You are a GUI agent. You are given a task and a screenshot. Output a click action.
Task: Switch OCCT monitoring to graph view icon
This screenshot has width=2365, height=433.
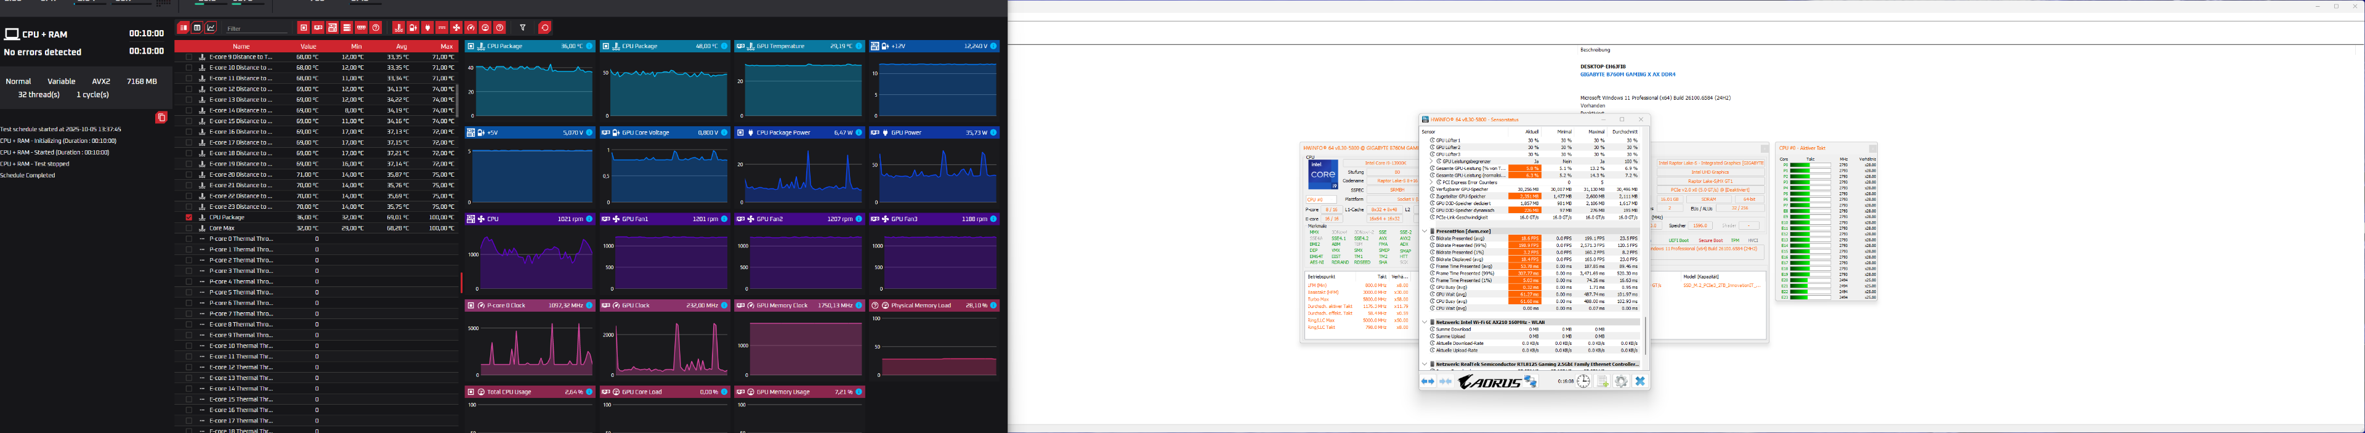[211, 28]
